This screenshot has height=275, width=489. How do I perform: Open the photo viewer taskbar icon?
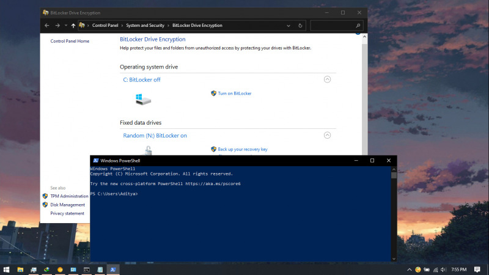click(73, 269)
